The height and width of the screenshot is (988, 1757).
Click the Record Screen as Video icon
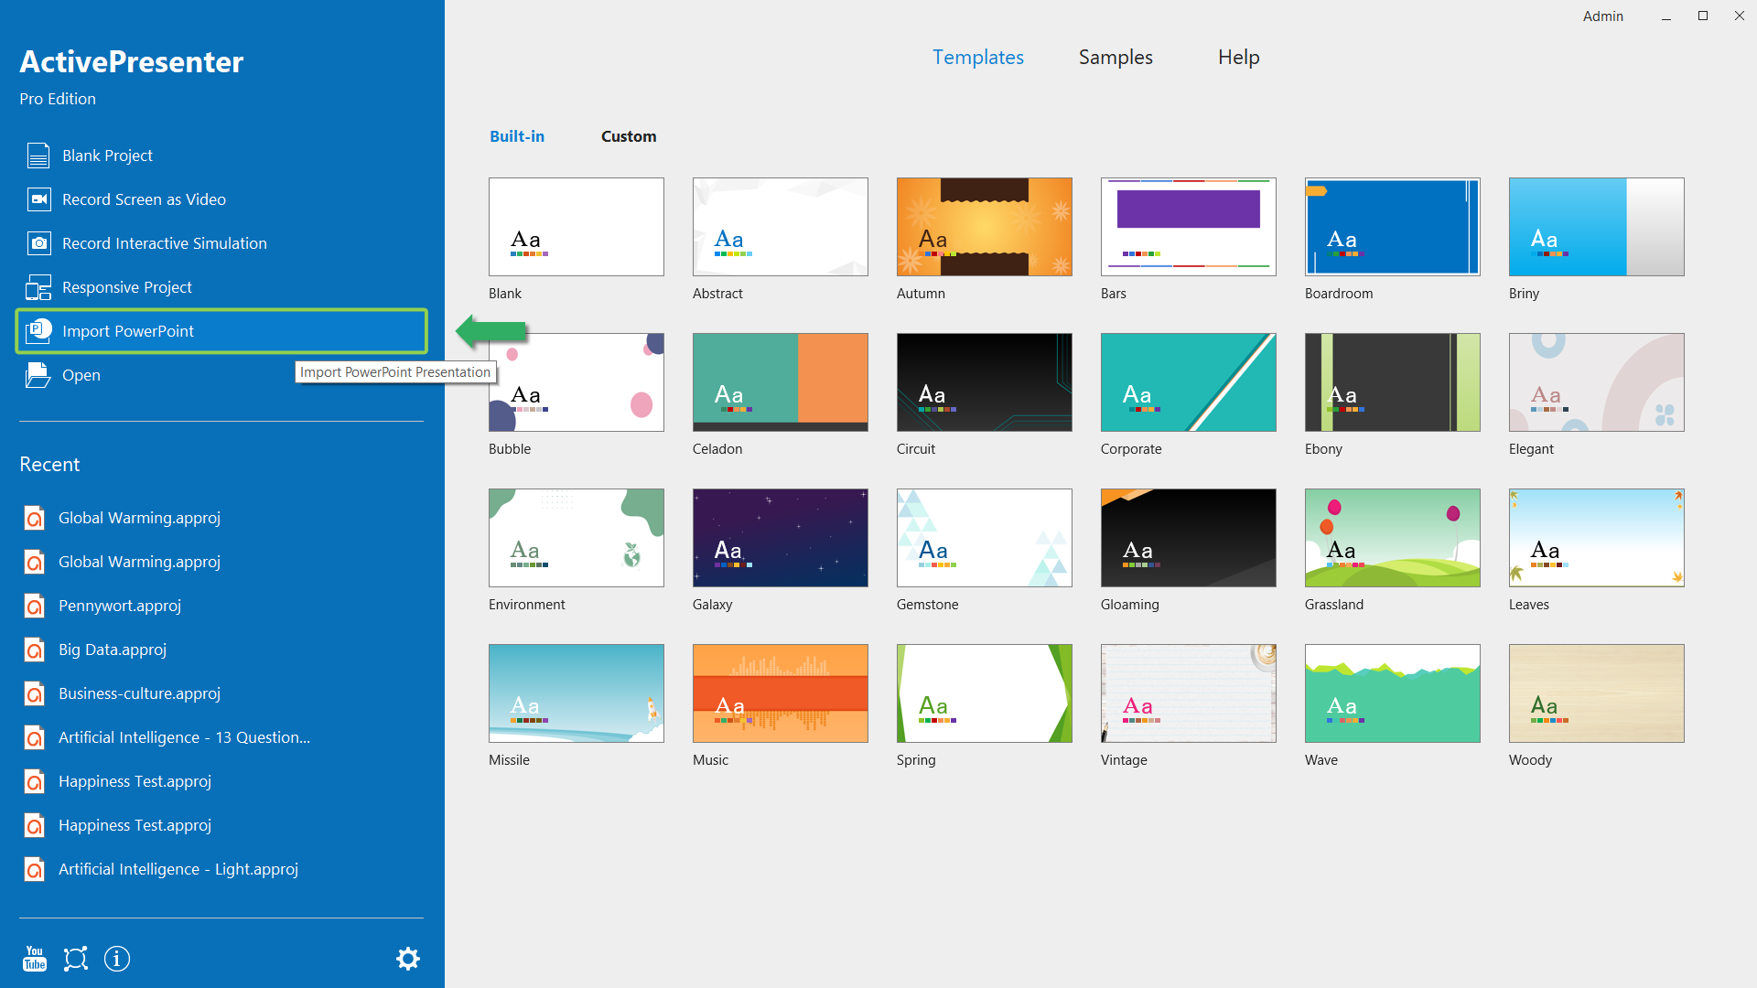click(38, 199)
